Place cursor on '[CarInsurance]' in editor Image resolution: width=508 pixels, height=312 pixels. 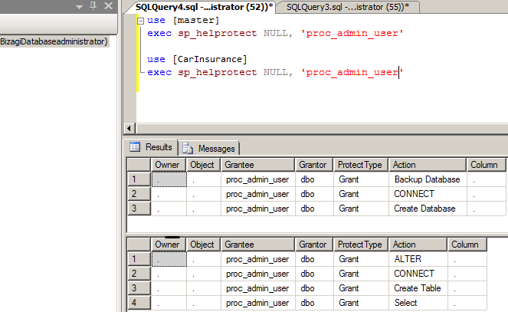click(208, 59)
